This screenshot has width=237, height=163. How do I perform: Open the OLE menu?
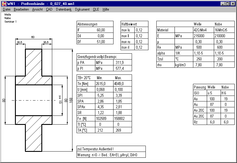tap(96, 9)
